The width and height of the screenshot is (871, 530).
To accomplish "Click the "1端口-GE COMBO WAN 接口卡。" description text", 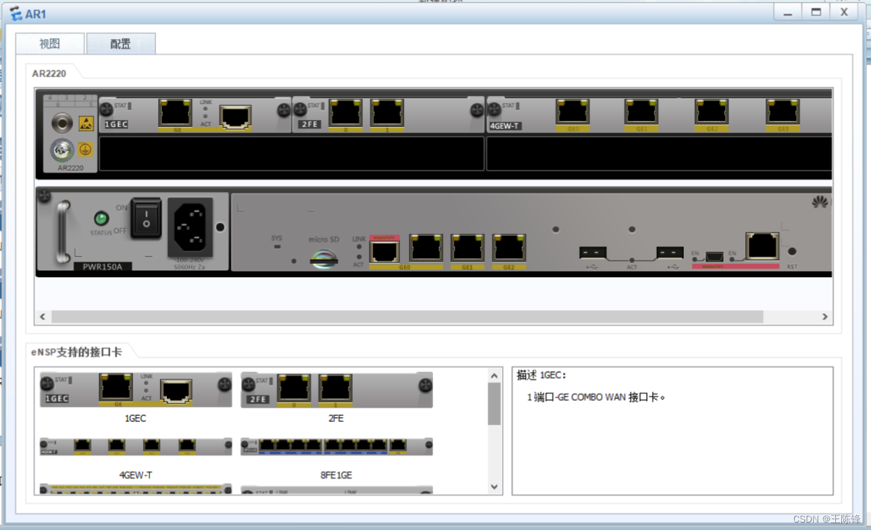I will 597,397.
